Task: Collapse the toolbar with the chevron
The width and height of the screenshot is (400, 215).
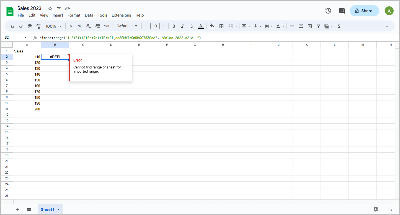Action: coord(387,26)
